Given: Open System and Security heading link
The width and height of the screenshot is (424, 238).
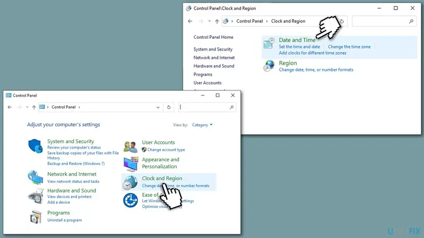Looking at the screenshot, I should 71,141.
